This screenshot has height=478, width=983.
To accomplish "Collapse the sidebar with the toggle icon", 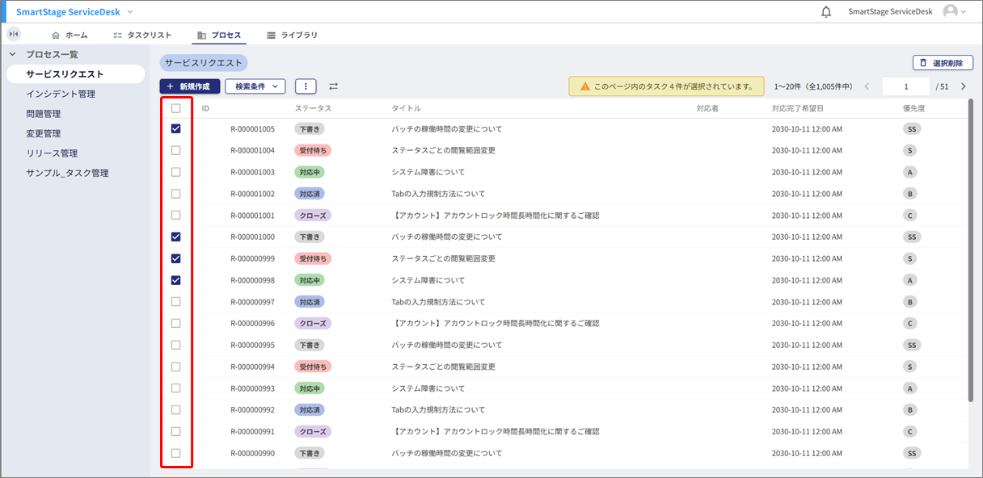I will 13,34.
